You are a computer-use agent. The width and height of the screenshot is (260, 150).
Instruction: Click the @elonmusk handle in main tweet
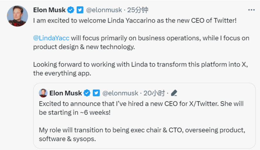104,10
